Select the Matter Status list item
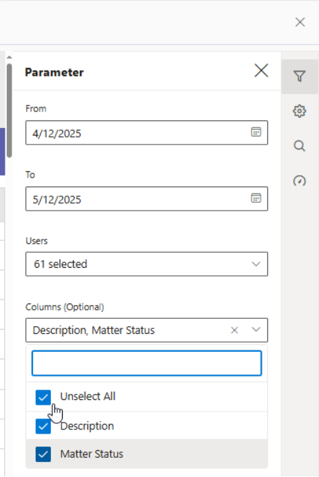The image size is (319, 477). point(147,454)
